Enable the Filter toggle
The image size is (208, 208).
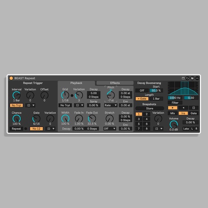[x=175, y=103]
